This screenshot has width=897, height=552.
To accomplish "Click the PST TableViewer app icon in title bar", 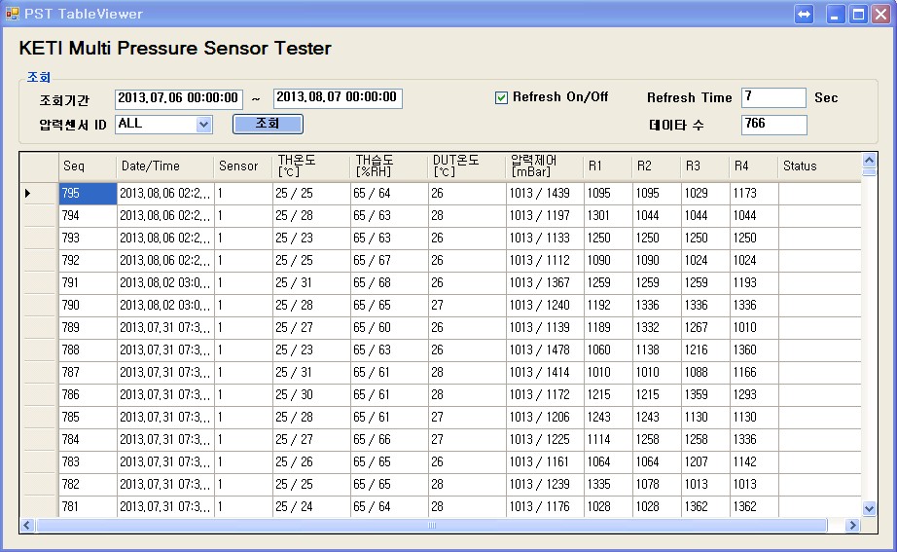I will pos(12,14).
